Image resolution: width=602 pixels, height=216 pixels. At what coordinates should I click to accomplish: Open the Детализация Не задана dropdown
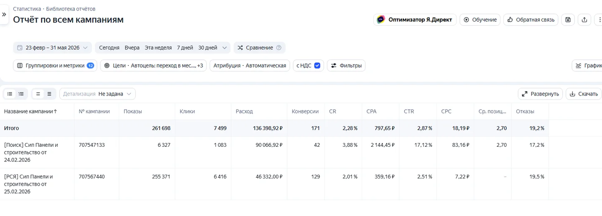pyautogui.click(x=97, y=94)
